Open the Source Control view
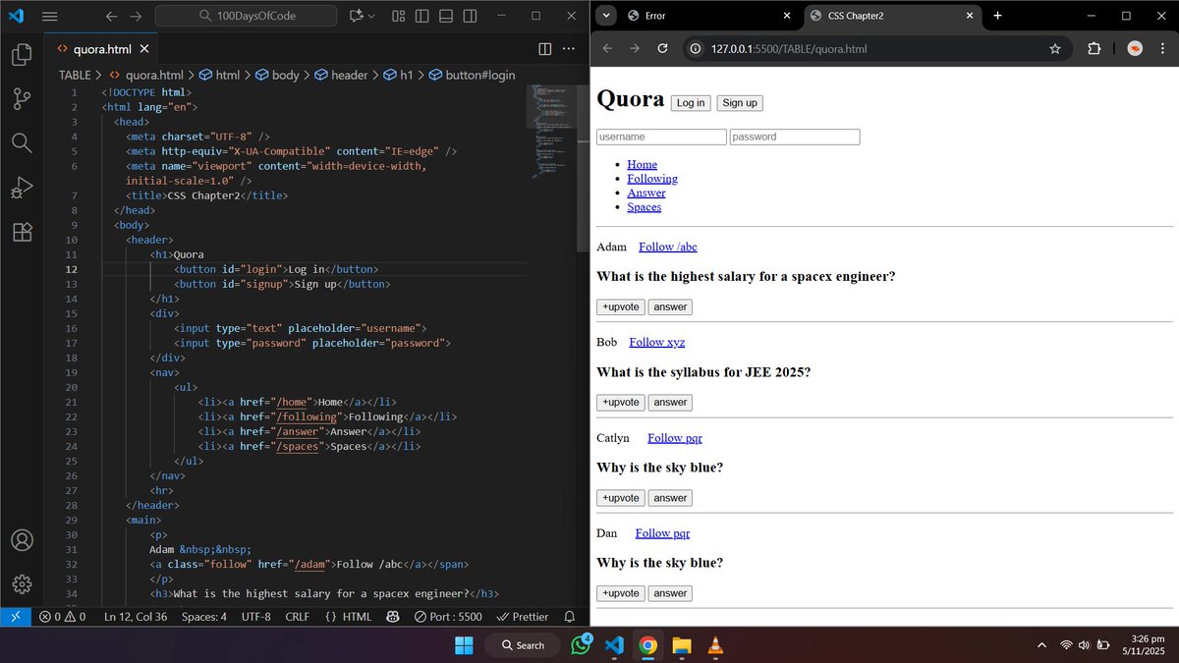1179x663 pixels. coord(22,98)
